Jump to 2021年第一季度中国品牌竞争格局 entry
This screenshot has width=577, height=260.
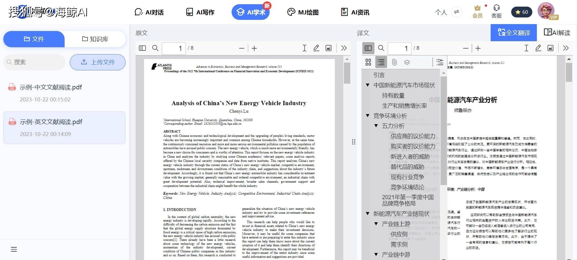408,200
